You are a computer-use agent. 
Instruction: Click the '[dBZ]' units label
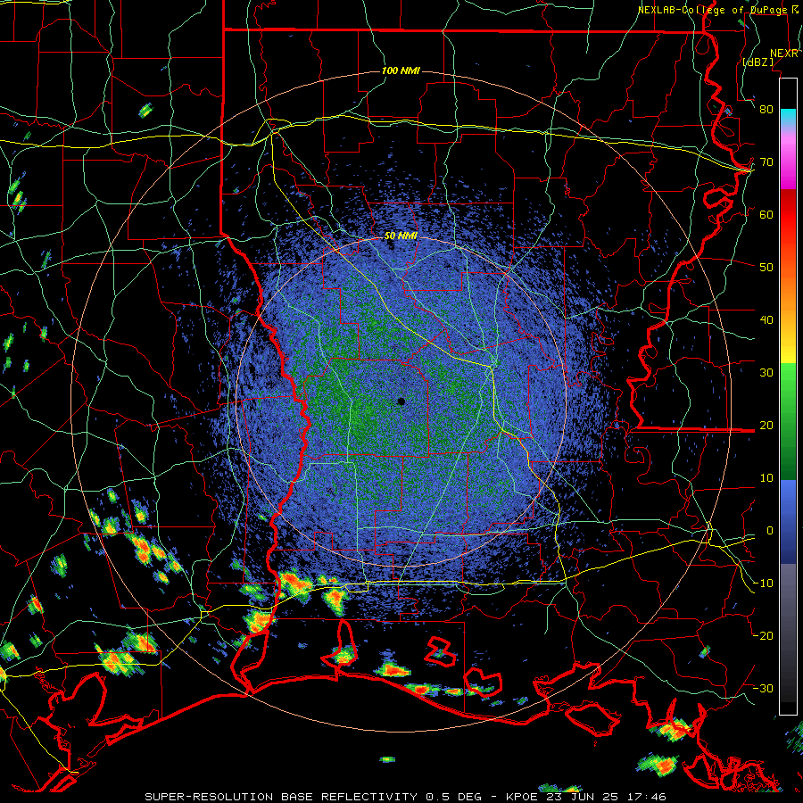757,62
